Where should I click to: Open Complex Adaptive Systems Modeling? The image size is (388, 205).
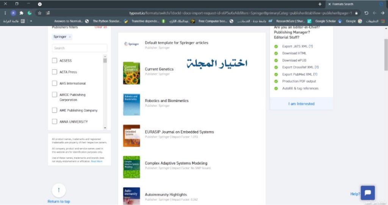pyautogui.click(x=176, y=163)
